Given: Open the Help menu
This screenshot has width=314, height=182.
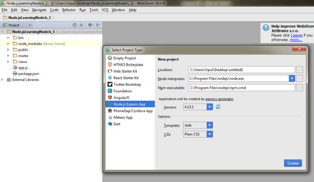Looking at the screenshot, I should pos(132,10).
